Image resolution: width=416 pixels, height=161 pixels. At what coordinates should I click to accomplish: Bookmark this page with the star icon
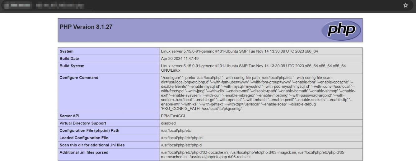[405, 6]
